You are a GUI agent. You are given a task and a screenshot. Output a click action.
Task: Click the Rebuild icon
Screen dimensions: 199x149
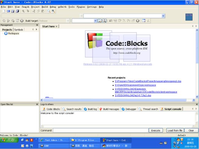[x=17, y=21]
